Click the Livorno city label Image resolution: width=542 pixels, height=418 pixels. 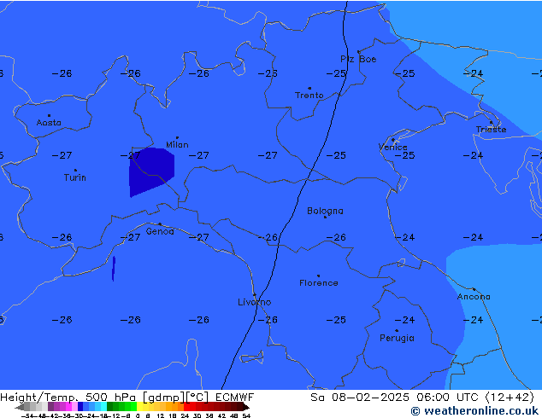tap(255, 302)
